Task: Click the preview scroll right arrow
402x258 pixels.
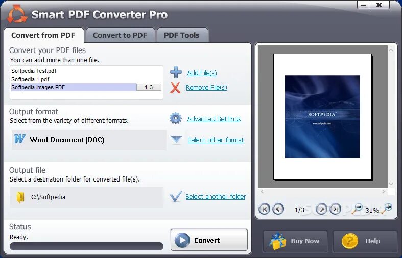Action: tap(384, 191)
